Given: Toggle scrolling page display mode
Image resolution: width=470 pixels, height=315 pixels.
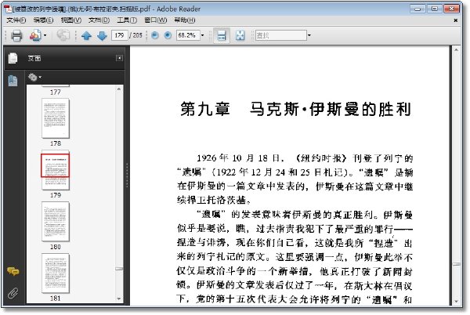Looking at the screenshot, I should point(222,35).
